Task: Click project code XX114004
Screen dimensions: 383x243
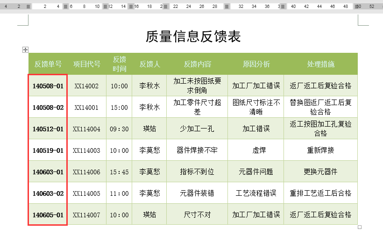Action: [86, 129]
